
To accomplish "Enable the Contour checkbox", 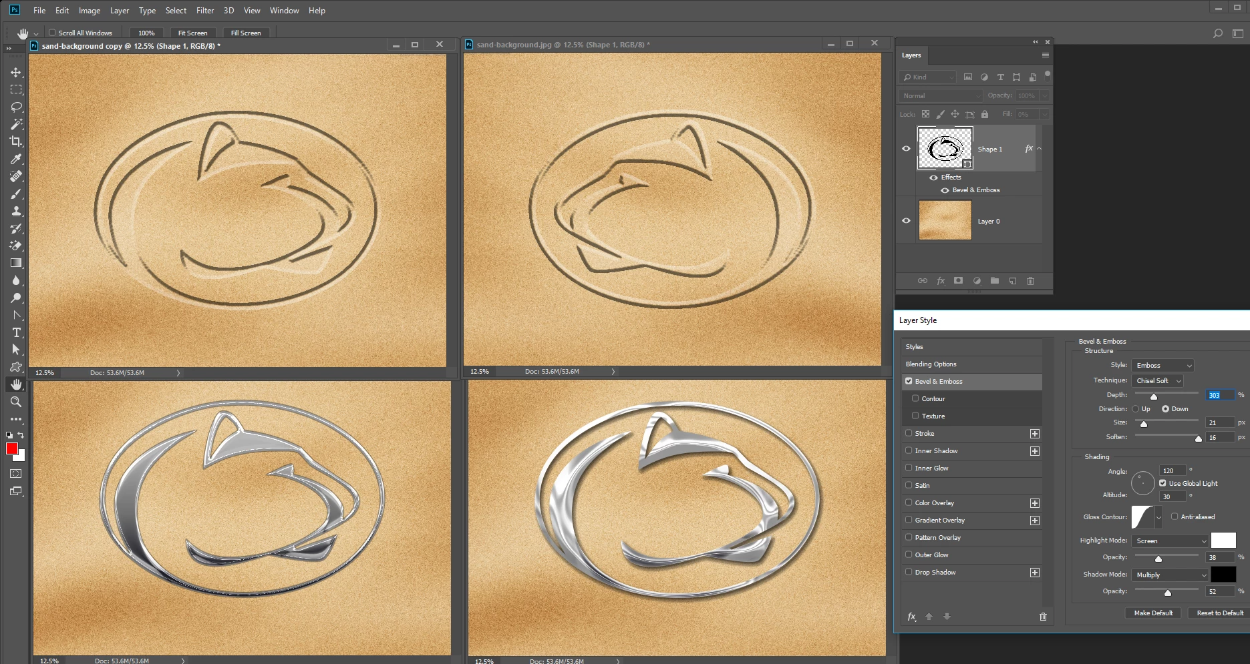I will pos(915,398).
